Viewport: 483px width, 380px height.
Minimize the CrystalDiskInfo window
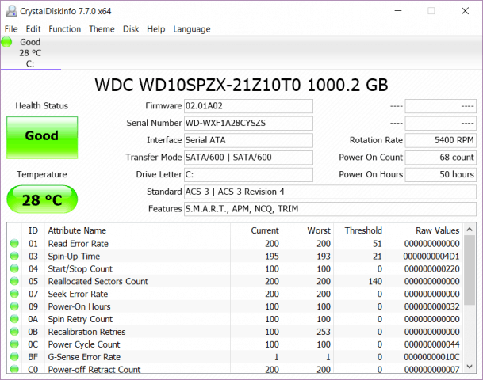coord(398,11)
